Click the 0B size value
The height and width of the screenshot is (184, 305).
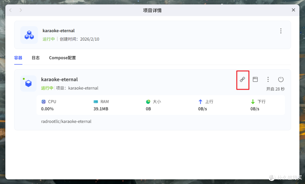pyautogui.click(x=149, y=109)
